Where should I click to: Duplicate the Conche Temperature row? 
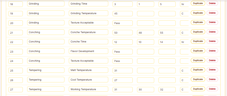coord(198,32)
